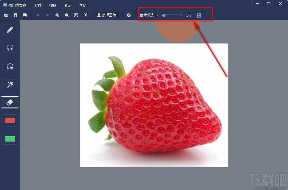Viewport: 288px width, 190px height.
Task: Redo the last undone action
Action: 47,15
